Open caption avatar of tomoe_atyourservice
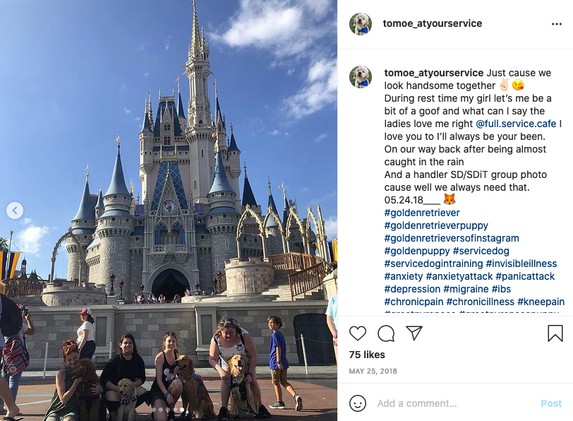The width and height of the screenshot is (573, 421). click(361, 77)
